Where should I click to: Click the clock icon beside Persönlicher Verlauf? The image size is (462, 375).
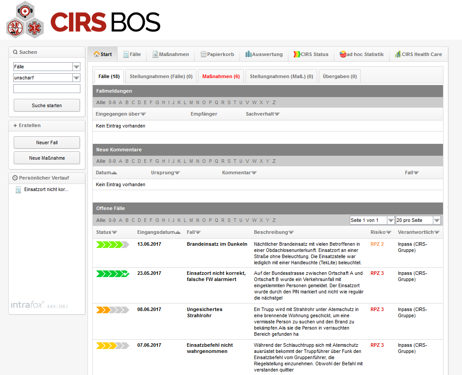(15, 178)
